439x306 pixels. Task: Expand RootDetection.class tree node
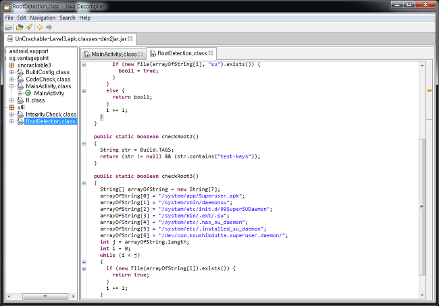(11, 121)
